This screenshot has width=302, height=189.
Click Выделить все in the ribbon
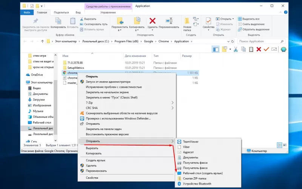tap(249, 19)
